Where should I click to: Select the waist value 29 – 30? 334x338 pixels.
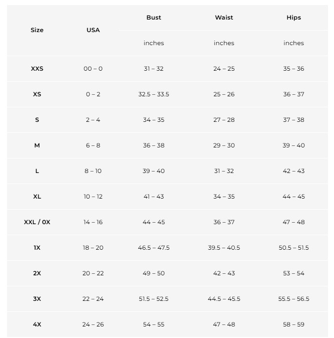pos(224,145)
